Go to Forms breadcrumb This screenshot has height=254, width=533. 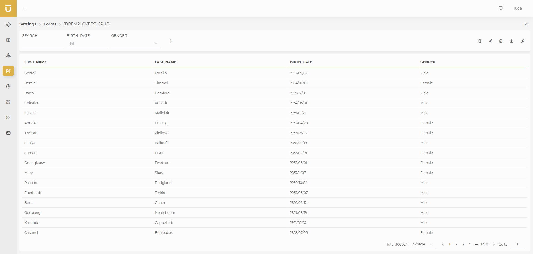tap(50, 24)
